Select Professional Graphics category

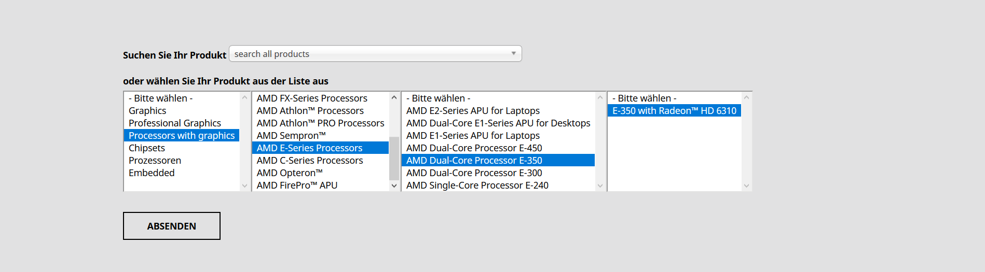coord(175,123)
